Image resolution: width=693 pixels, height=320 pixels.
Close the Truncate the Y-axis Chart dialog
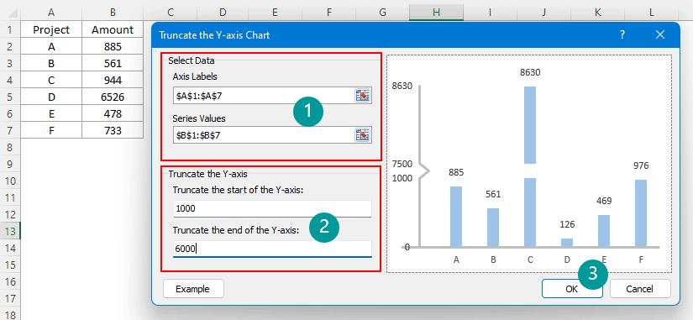coord(660,35)
